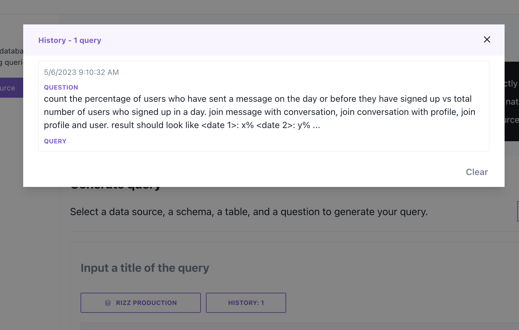Open the RIZZ PRODUCTION data source button
This screenshot has height=330, width=519.
coord(141,303)
